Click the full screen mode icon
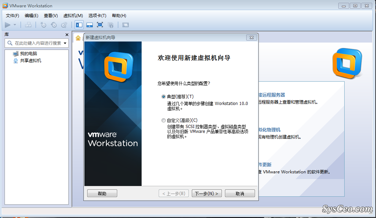Image resolution: width=376 pixels, height=218 pixels. [x=100, y=25]
